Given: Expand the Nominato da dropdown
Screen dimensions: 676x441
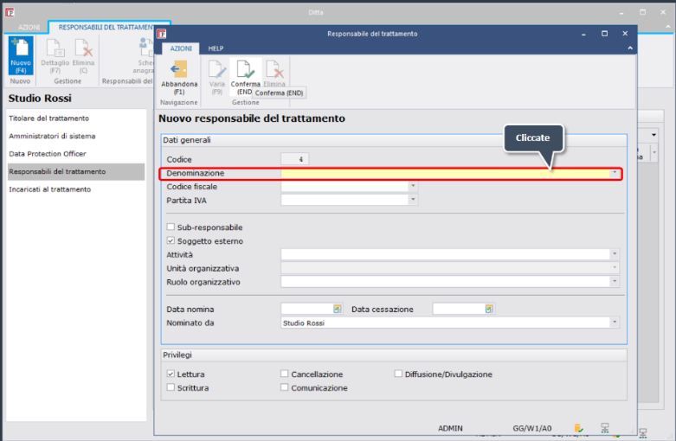Looking at the screenshot, I should pos(615,323).
